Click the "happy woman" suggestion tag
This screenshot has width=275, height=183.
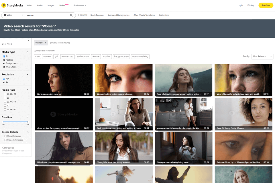pos(121,57)
